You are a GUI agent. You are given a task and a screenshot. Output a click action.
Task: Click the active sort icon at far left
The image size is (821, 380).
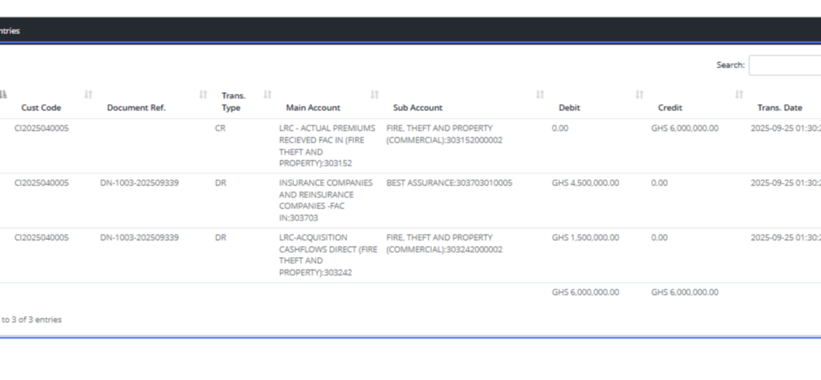3,94
